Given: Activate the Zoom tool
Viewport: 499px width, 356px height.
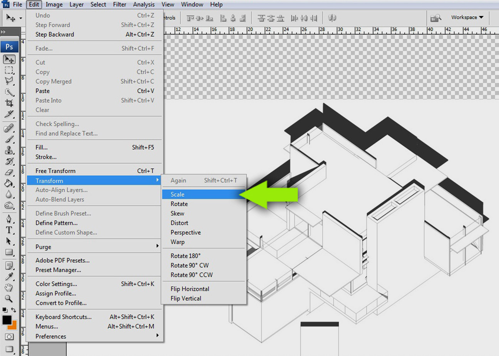Looking at the screenshot, I should tap(9, 299).
